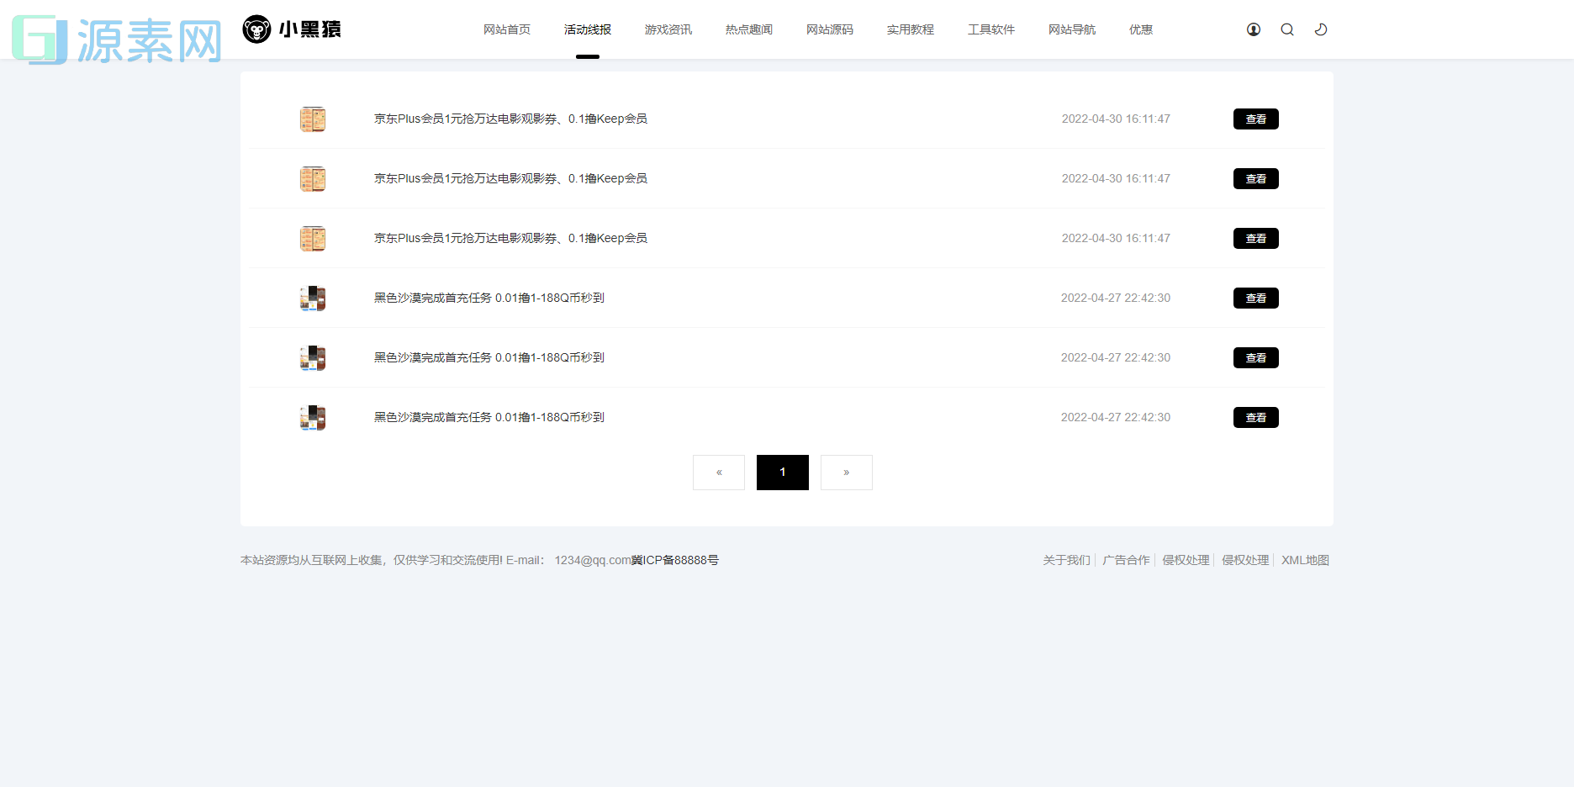Image resolution: width=1574 pixels, height=787 pixels.
Task: Go to next page with » arrow
Action: click(x=846, y=472)
